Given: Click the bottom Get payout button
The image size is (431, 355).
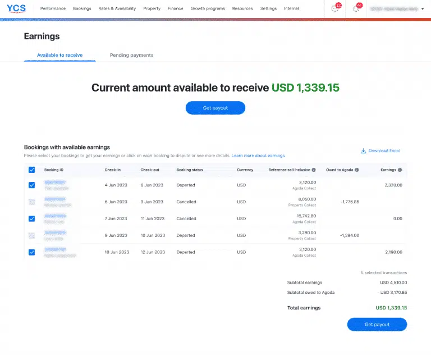Looking at the screenshot, I should pos(377,325).
